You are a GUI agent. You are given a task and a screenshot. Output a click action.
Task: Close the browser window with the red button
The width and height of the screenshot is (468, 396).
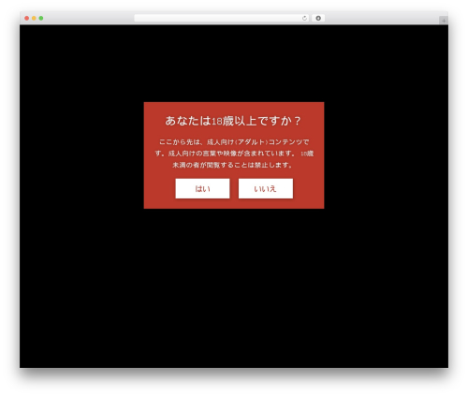click(x=27, y=19)
